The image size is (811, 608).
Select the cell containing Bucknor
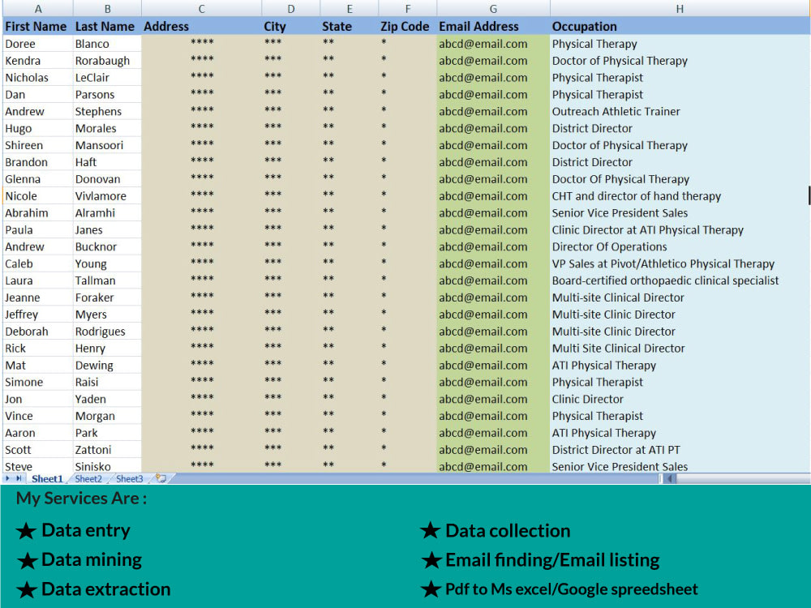107,246
